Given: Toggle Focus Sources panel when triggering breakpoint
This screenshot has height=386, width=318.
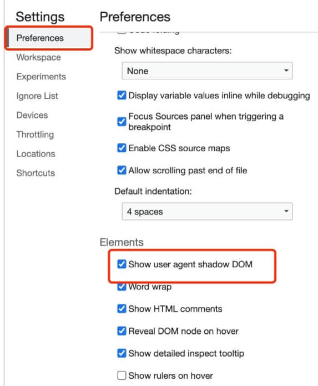Looking at the screenshot, I should tap(122, 122).
